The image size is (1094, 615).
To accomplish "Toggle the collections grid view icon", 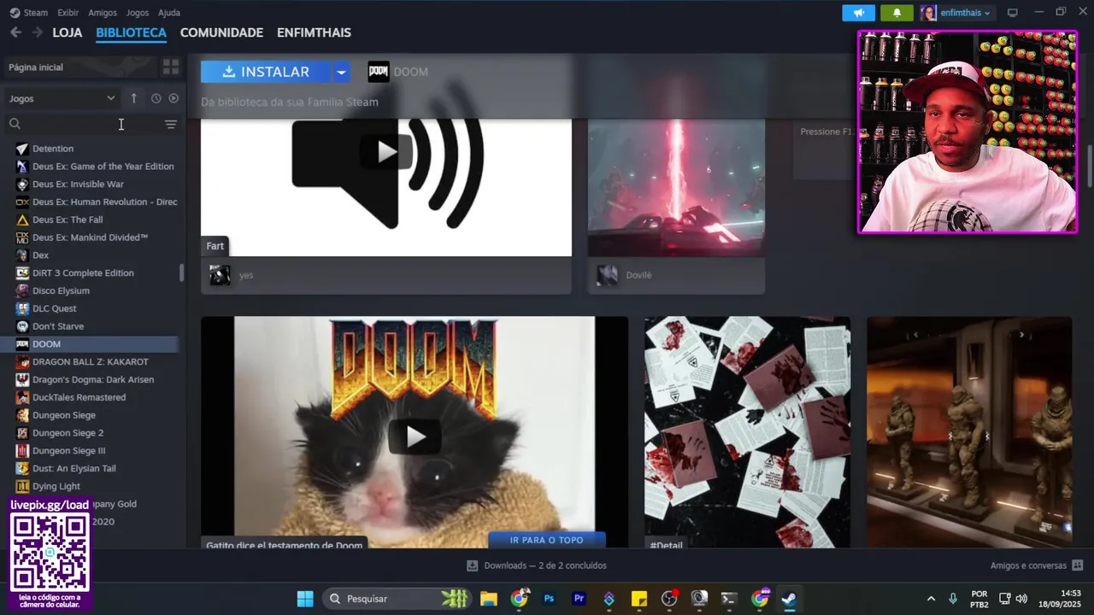I will (171, 67).
